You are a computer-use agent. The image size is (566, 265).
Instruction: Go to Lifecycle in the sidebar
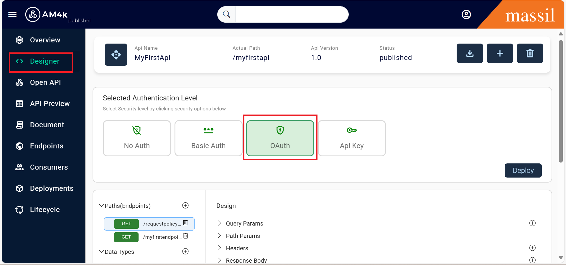tap(45, 210)
